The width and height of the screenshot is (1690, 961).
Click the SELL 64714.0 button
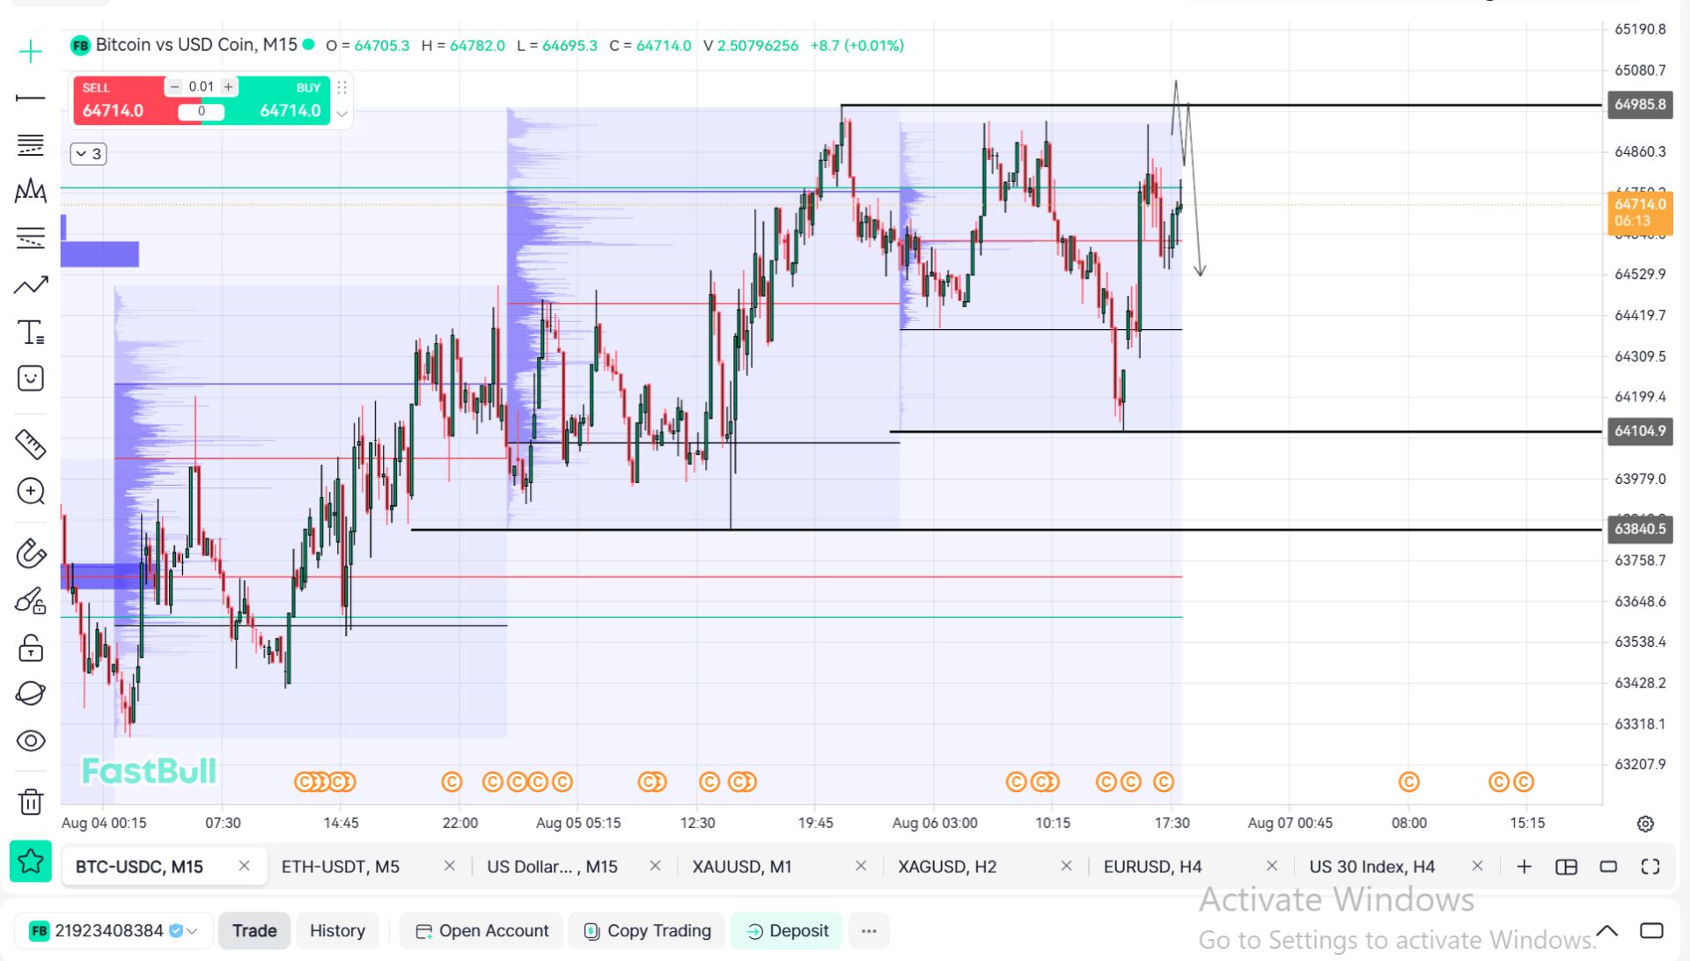[119, 100]
